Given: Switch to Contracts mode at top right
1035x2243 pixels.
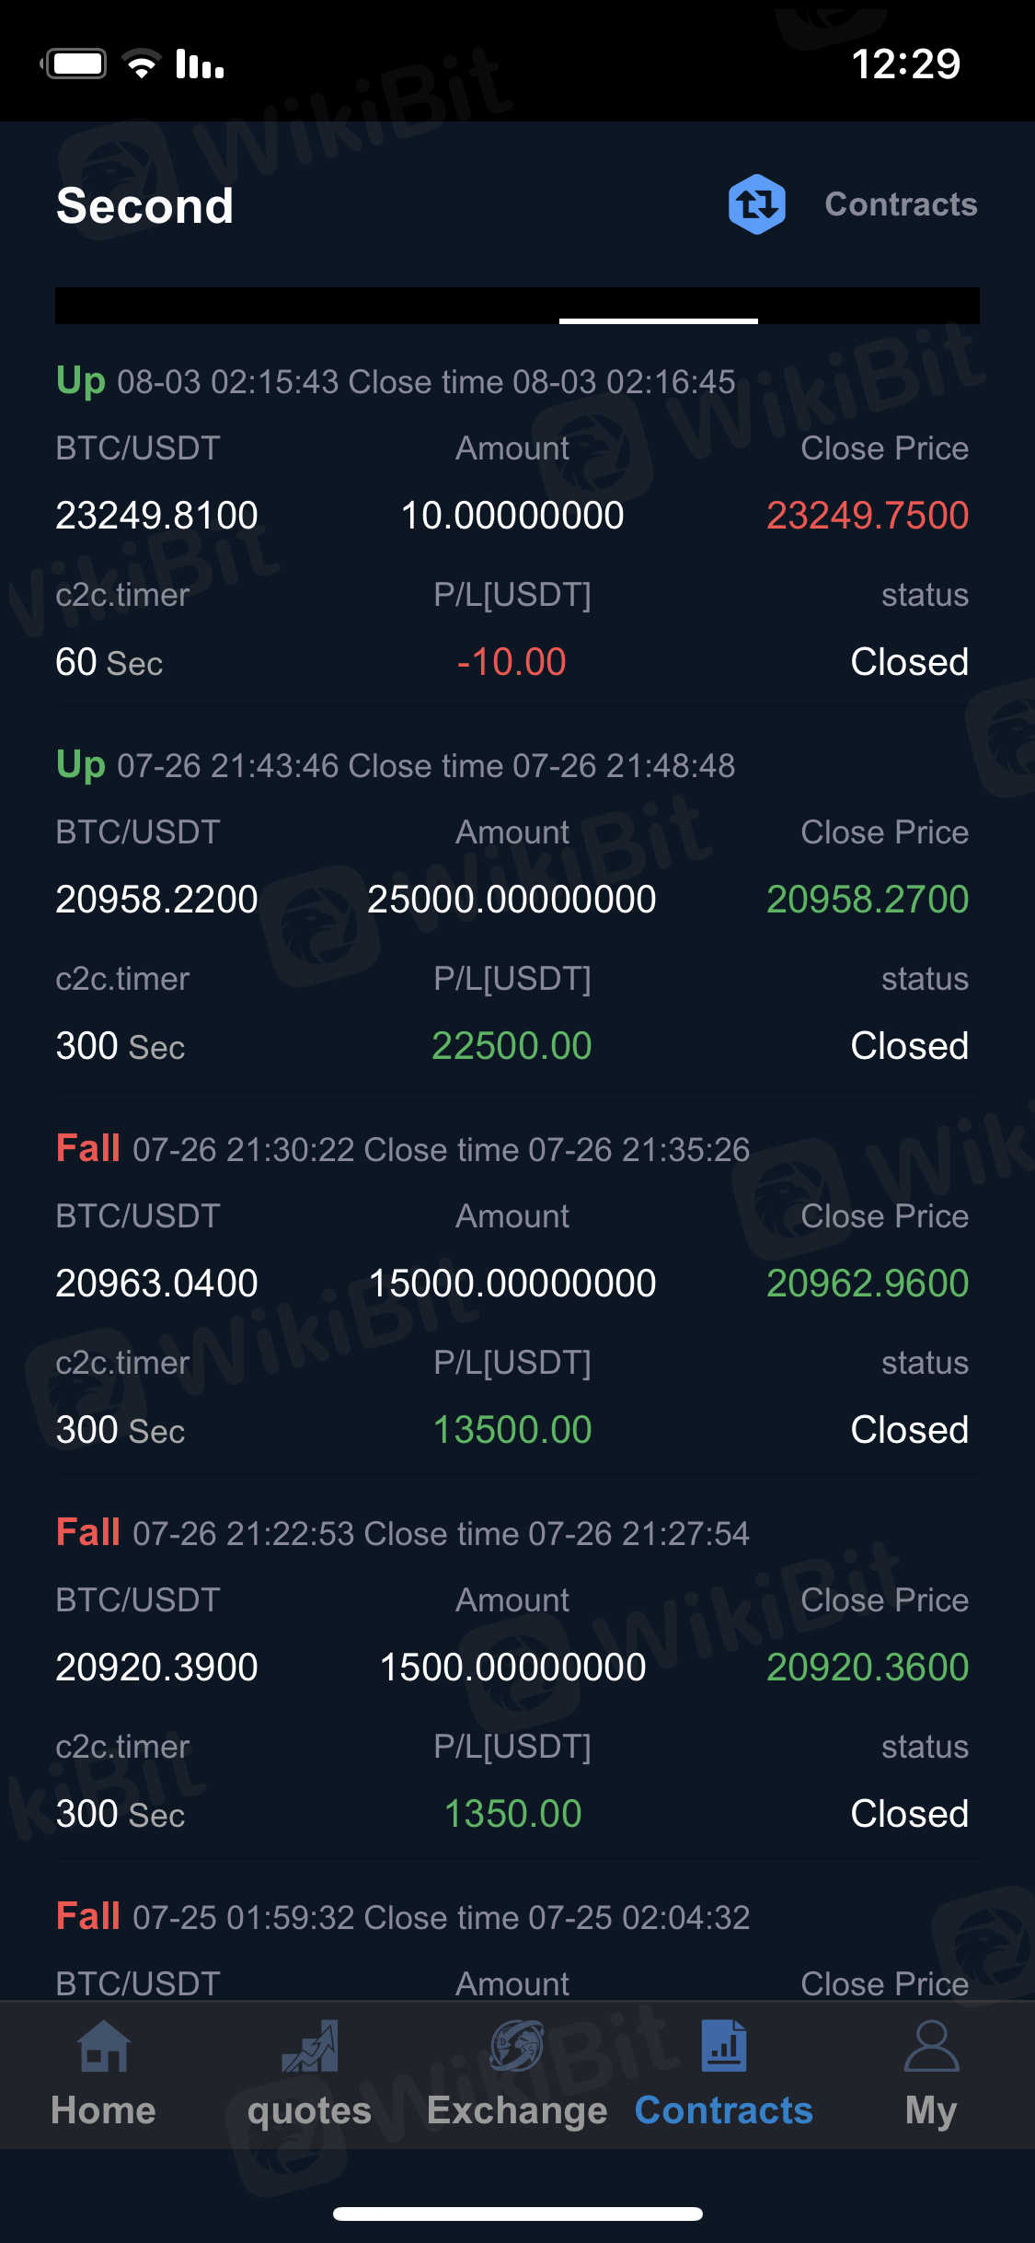Looking at the screenshot, I should tap(901, 204).
